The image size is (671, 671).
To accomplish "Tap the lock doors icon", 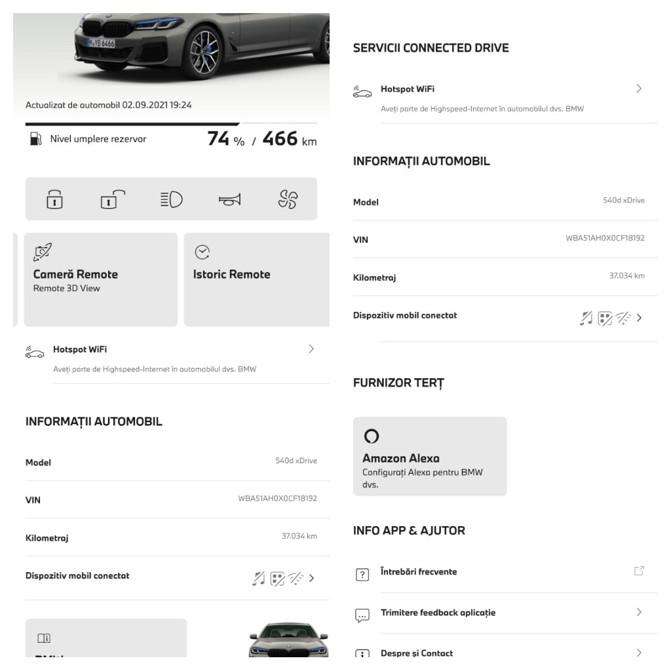I will (54, 199).
